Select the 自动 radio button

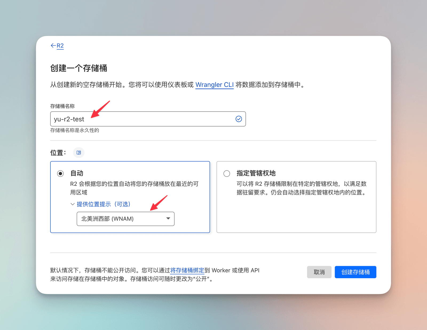coord(61,174)
